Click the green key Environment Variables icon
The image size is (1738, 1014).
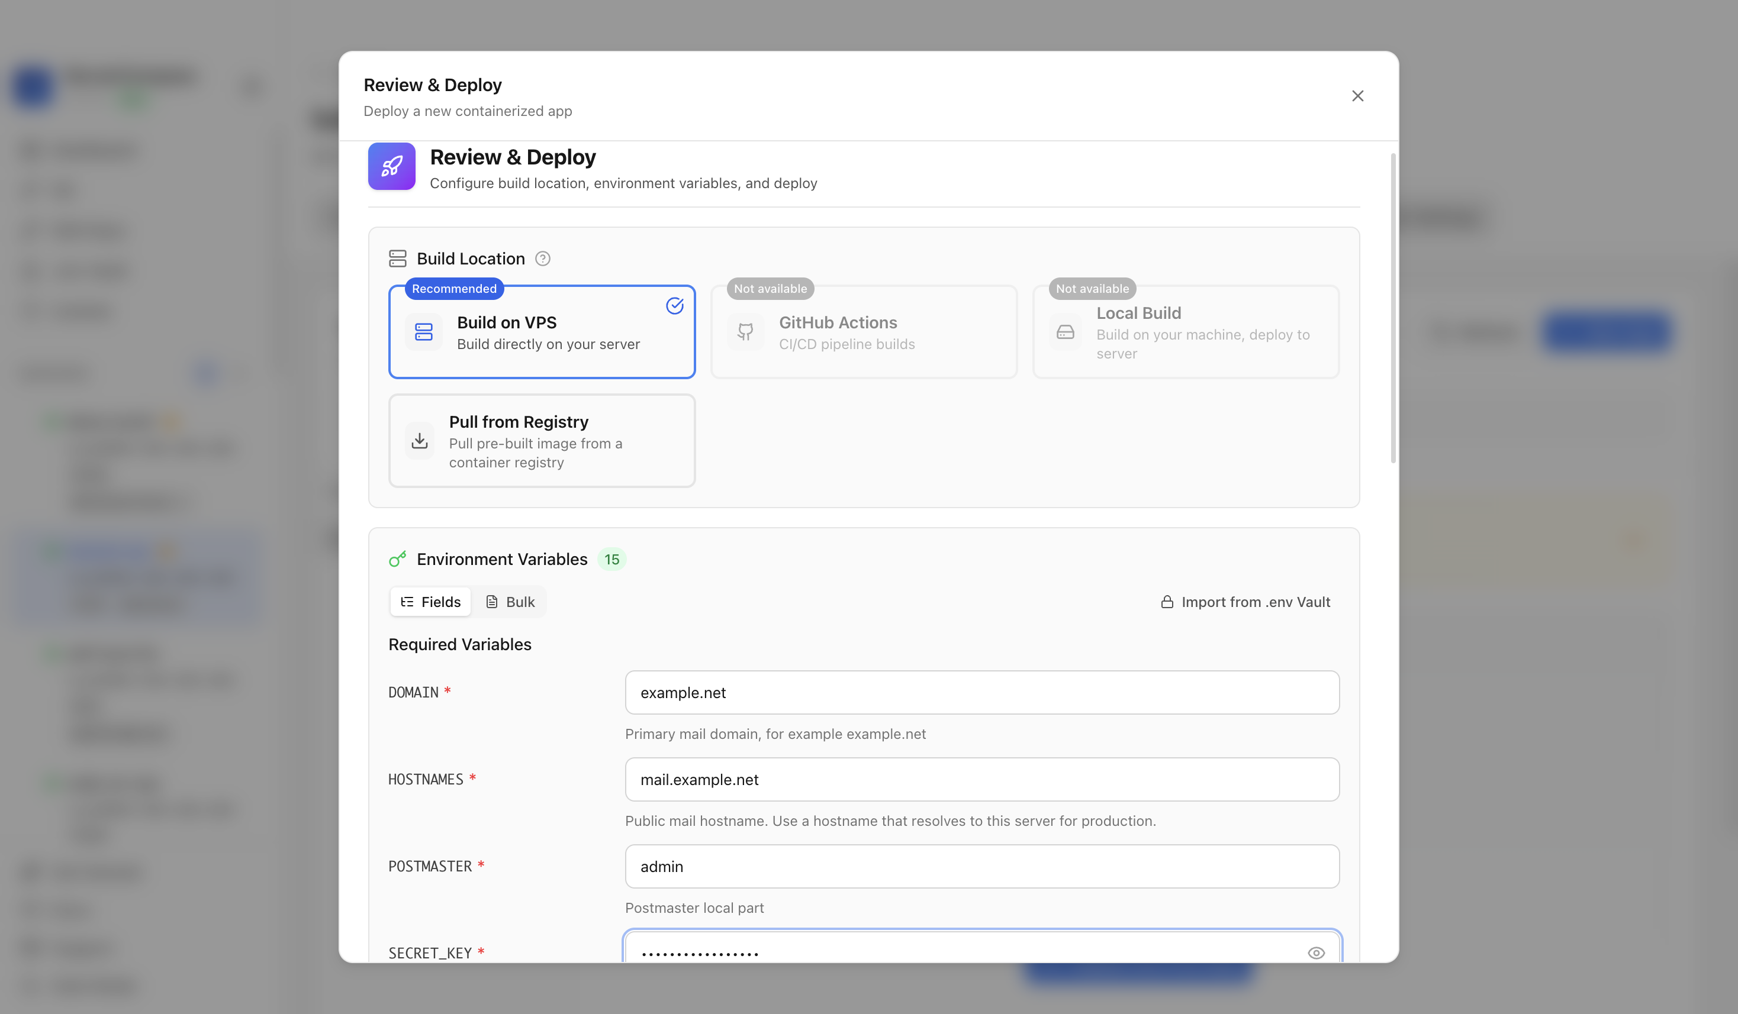[x=398, y=559]
